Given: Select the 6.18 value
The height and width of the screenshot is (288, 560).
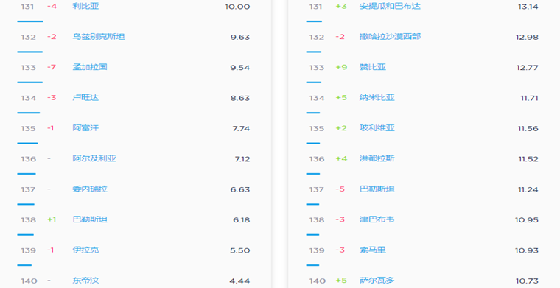Looking at the screenshot, I should coord(242,220).
